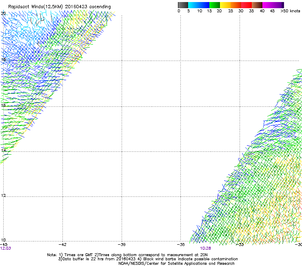Click the latitude label '18'
Screen dimensions: 302x266
click(3, 59)
